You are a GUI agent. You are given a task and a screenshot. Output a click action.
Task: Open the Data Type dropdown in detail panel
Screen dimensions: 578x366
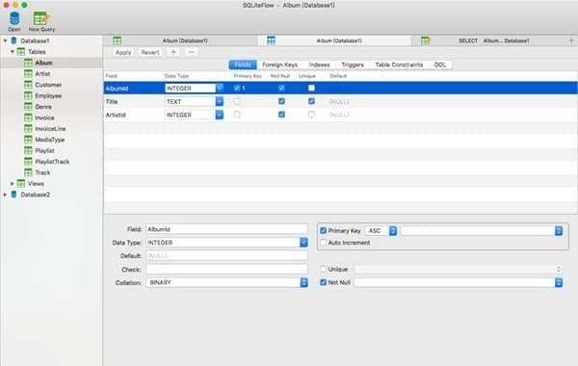click(303, 243)
